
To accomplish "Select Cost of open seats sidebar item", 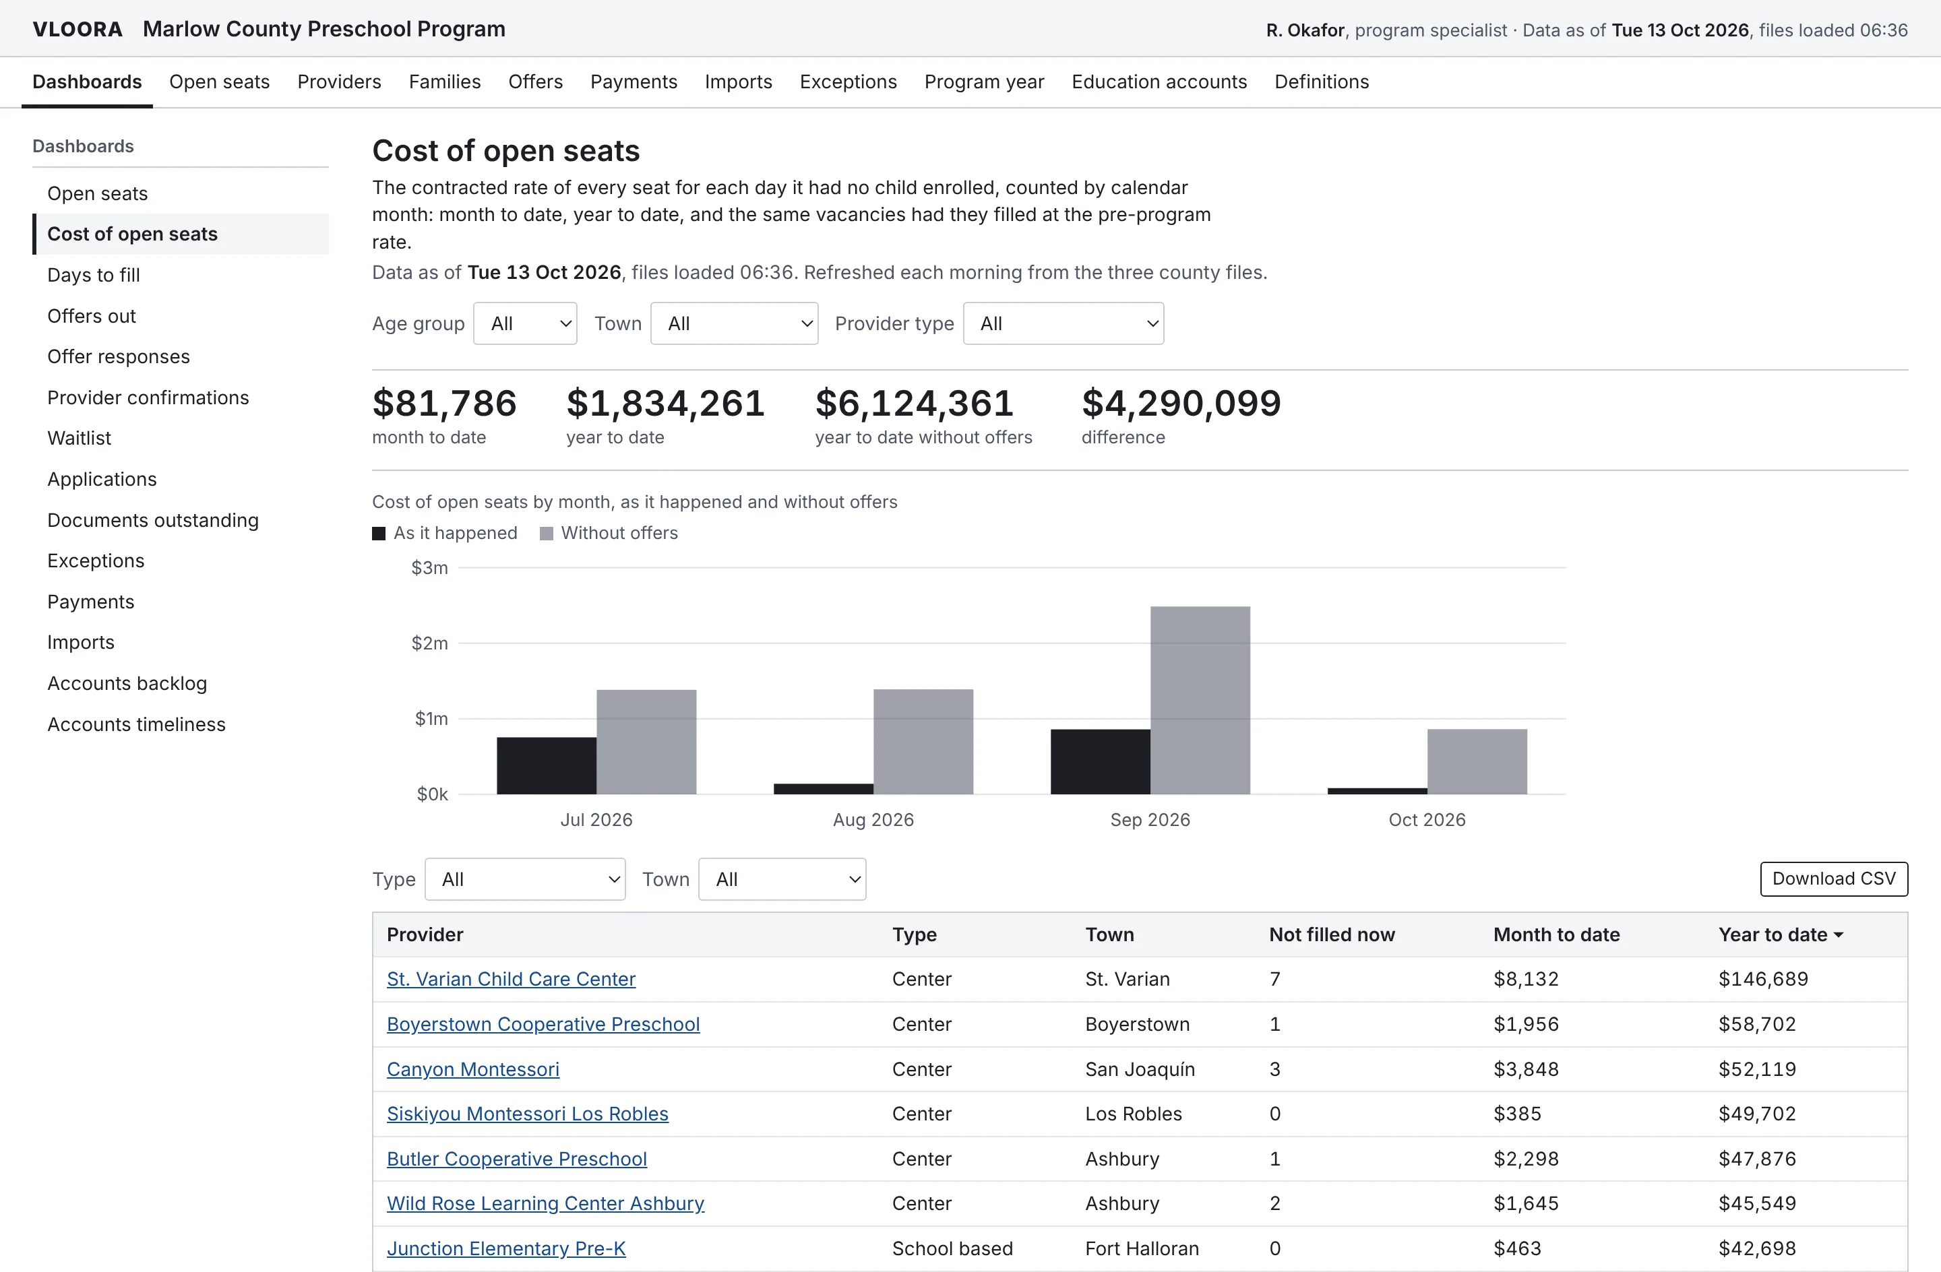I will pyautogui.click(x=180, y=234).
